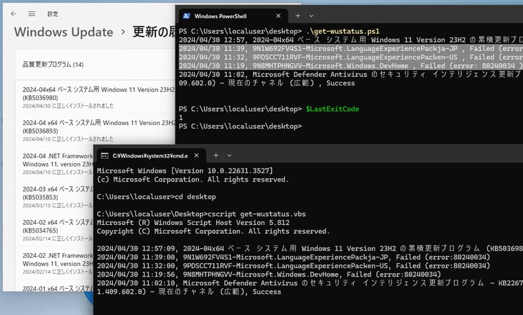Close the Windows PowerShell tab
The image size is (523, 315).
[279, 16]
